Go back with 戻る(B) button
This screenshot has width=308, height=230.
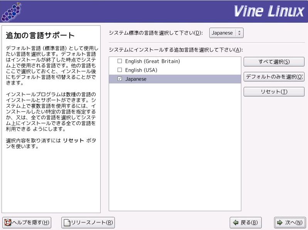coord(246,222)
